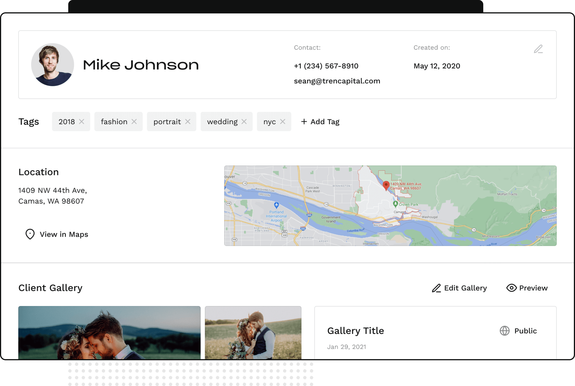Select the portrait tag label

pyautogui.click(x=167, y=121)
